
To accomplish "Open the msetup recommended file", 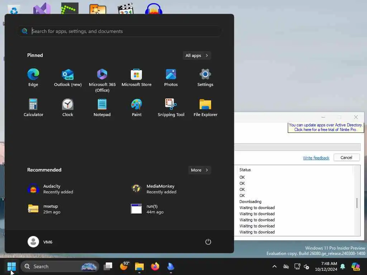I will pos(44,209).
